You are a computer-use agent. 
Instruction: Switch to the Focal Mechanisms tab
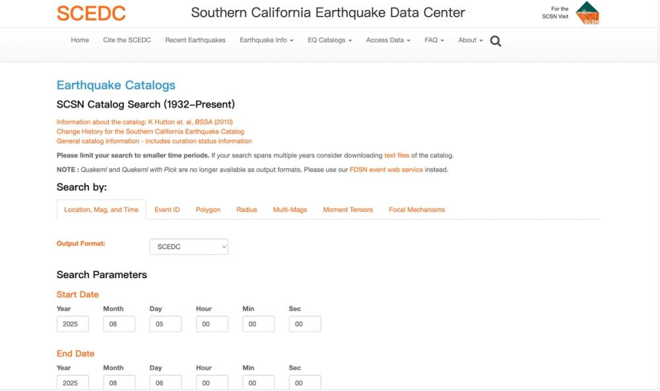pos(416,210)
